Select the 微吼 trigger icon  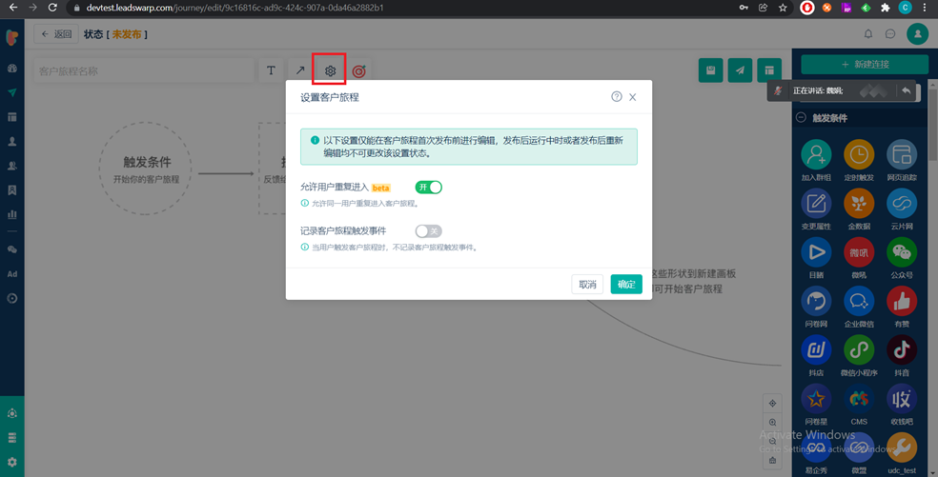point(859,252)
